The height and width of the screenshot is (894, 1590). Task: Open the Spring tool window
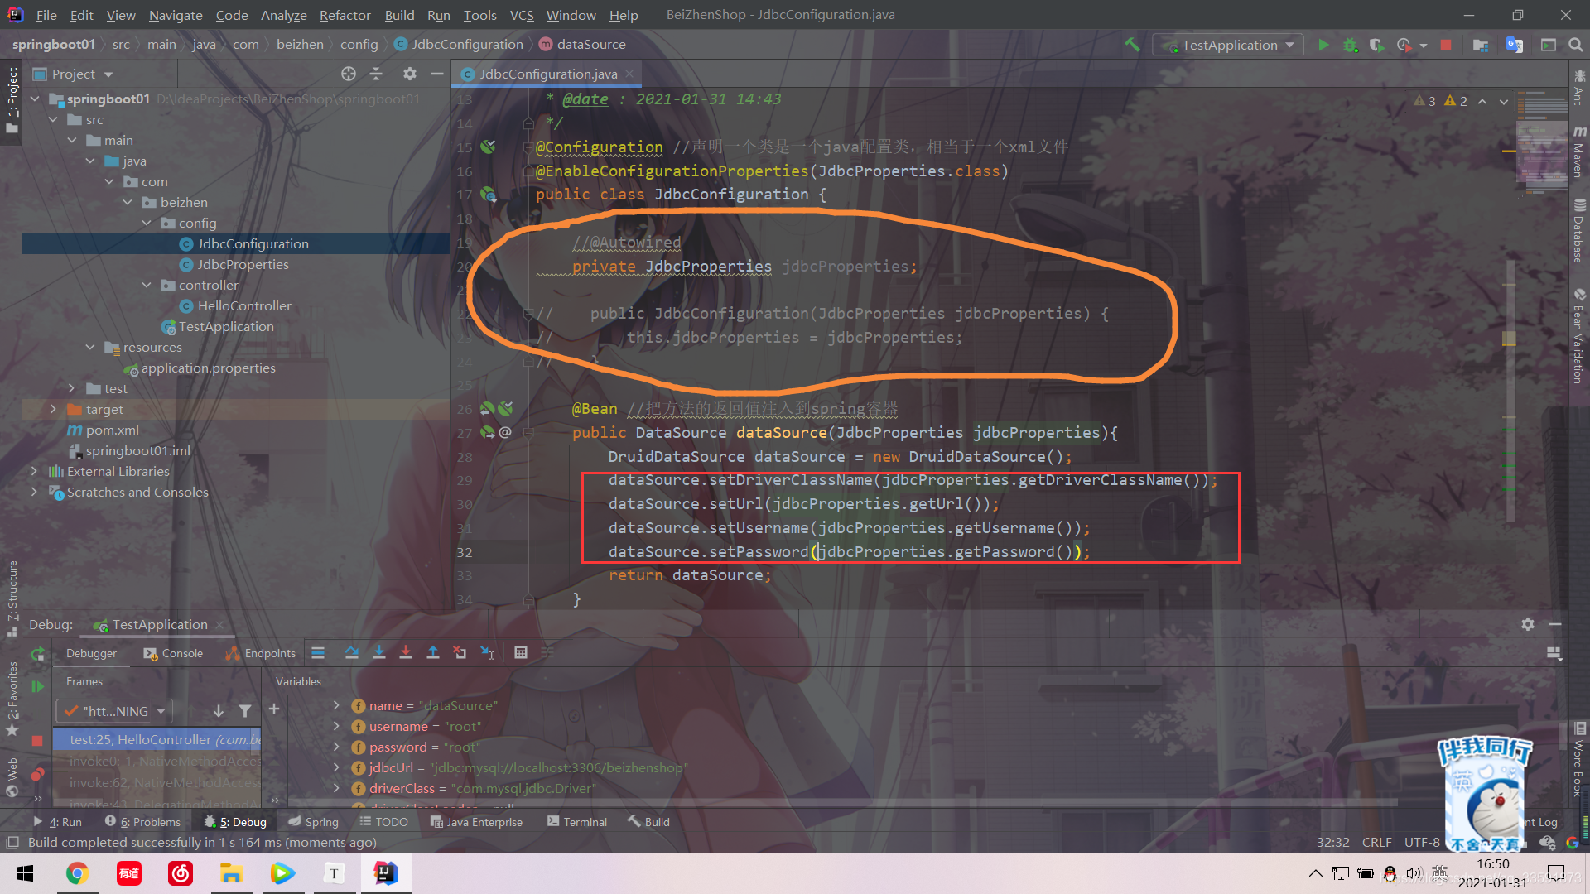(x=314, y=822)
